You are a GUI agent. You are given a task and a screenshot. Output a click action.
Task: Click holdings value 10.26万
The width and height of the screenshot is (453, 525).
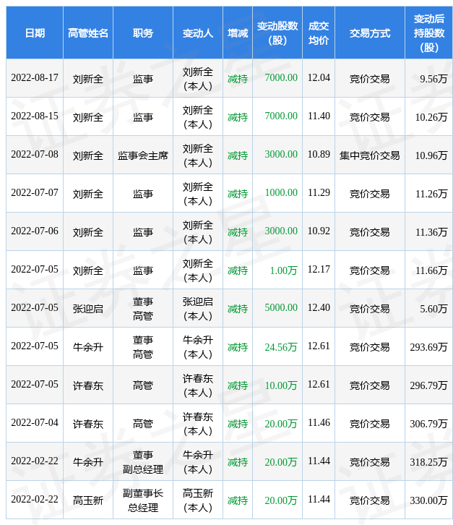(x=431, y=117)
